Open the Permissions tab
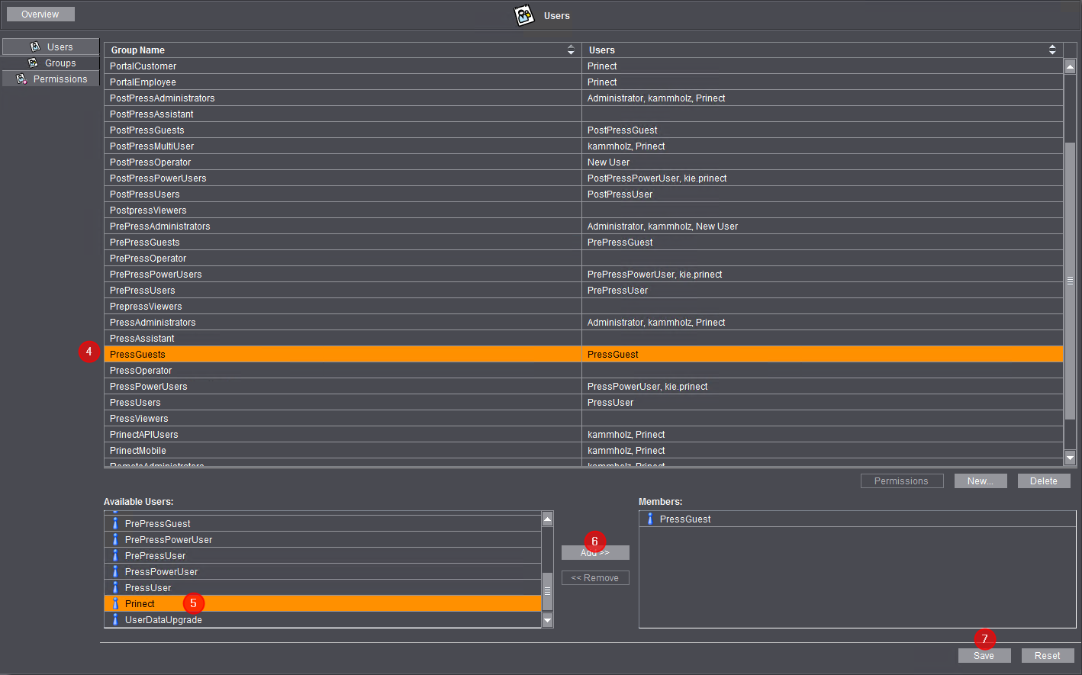The image size is (1082, 675). (50, 79)
